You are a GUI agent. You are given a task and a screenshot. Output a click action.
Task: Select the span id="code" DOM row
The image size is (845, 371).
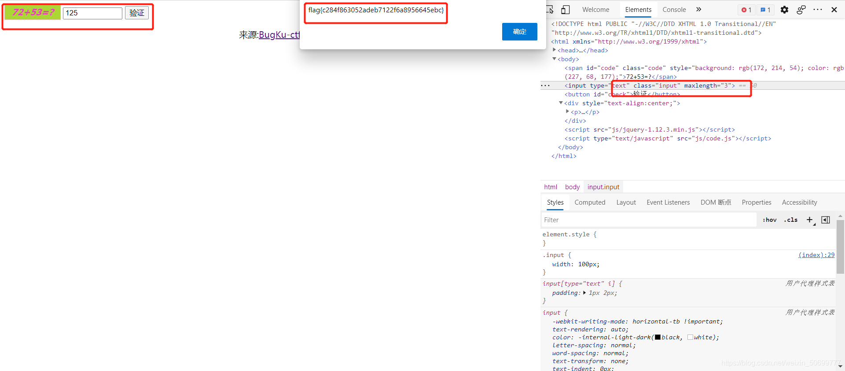point(693,72)
